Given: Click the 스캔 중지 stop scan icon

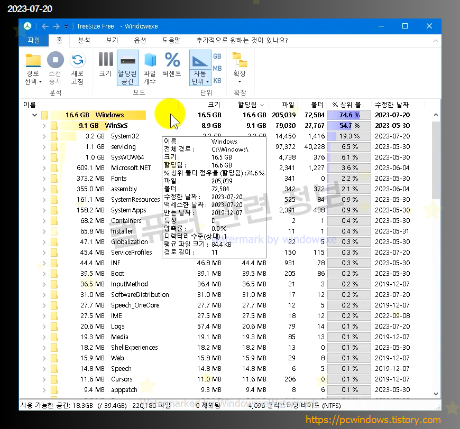Looking at the screenshot, I should 55,60.
